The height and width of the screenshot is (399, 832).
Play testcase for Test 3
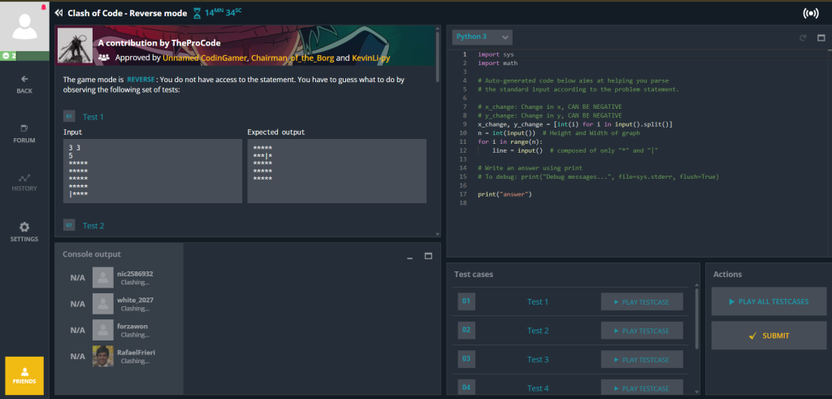click(x=642, y=359)
